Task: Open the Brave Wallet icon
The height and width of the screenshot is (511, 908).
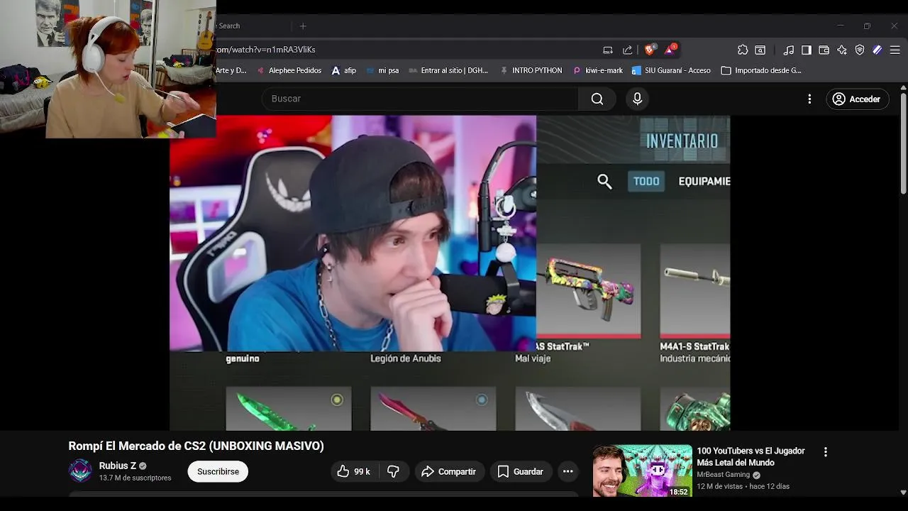Action: (x=824, y=50)
